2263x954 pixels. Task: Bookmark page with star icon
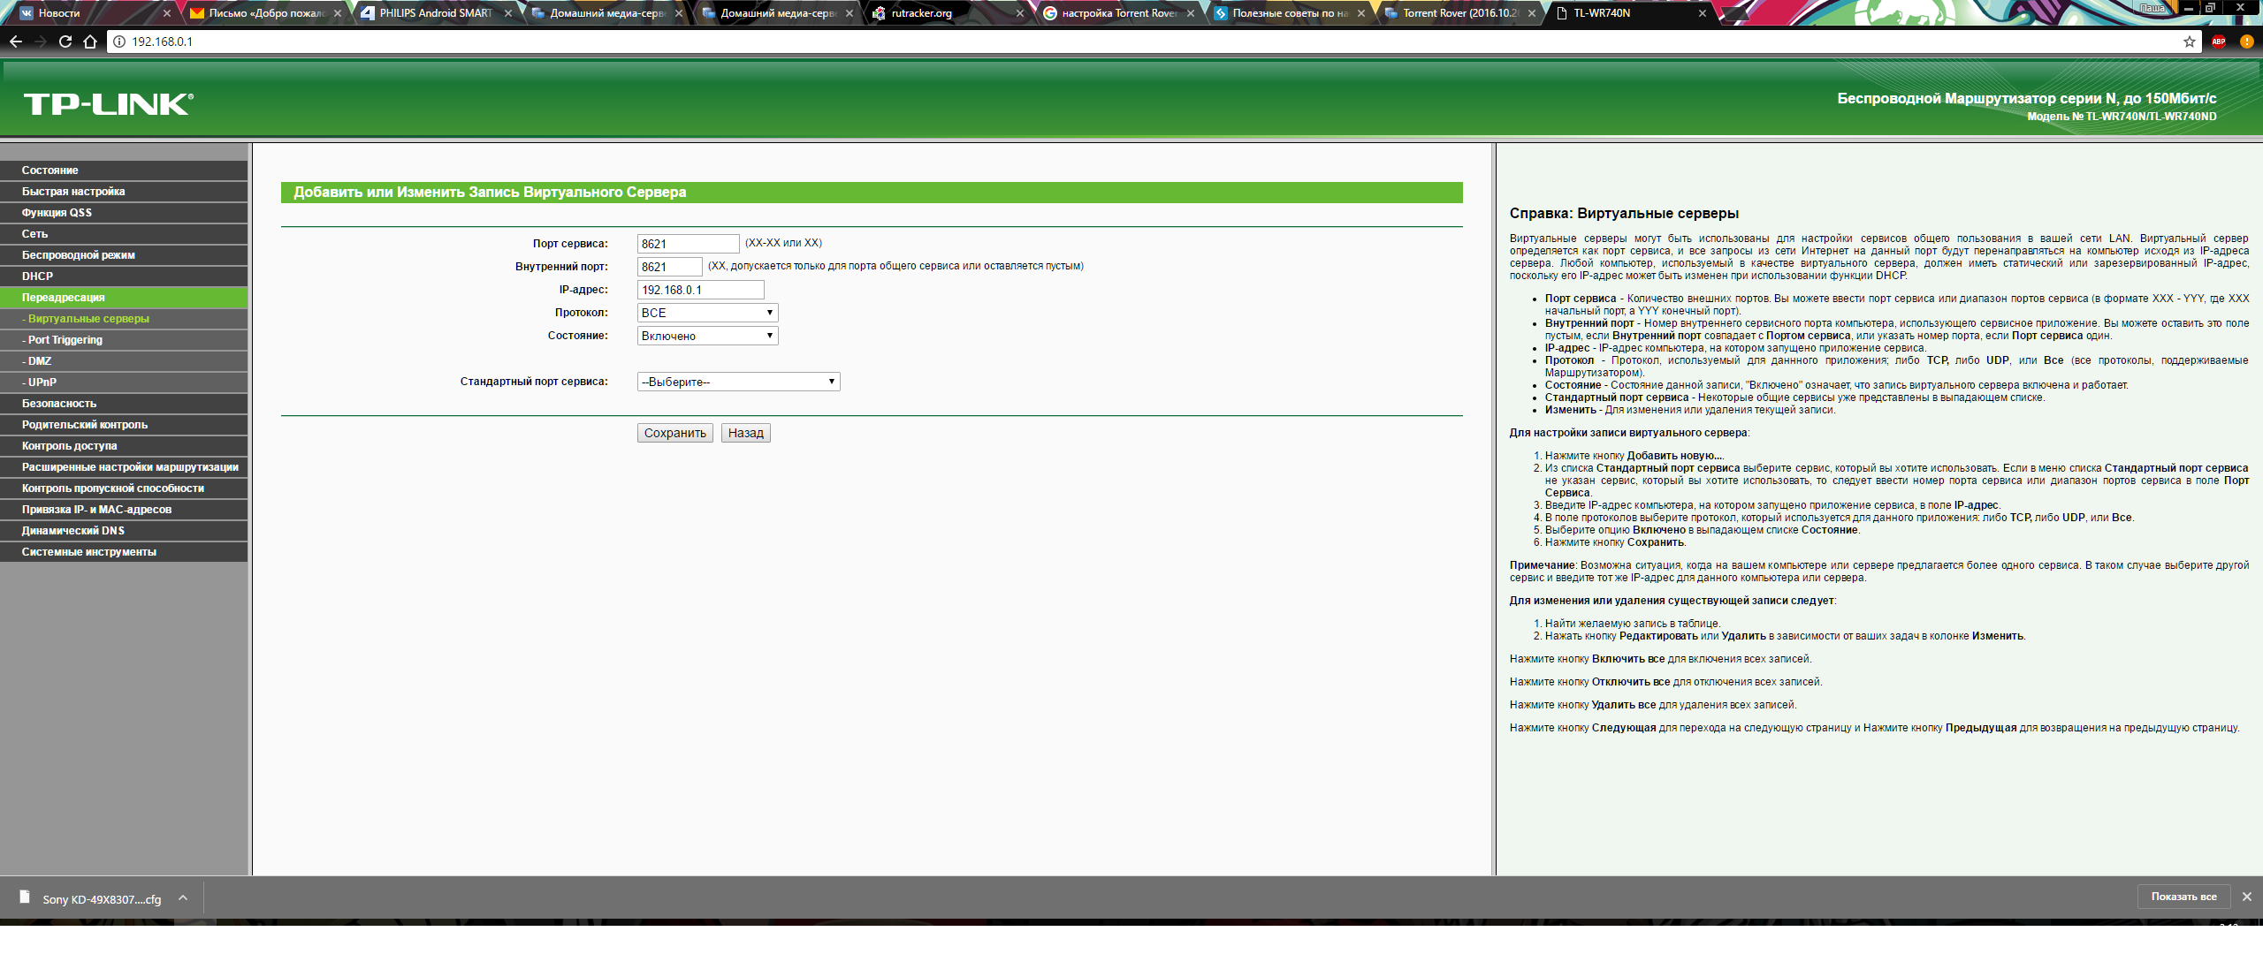click(x=2190, y=42)
